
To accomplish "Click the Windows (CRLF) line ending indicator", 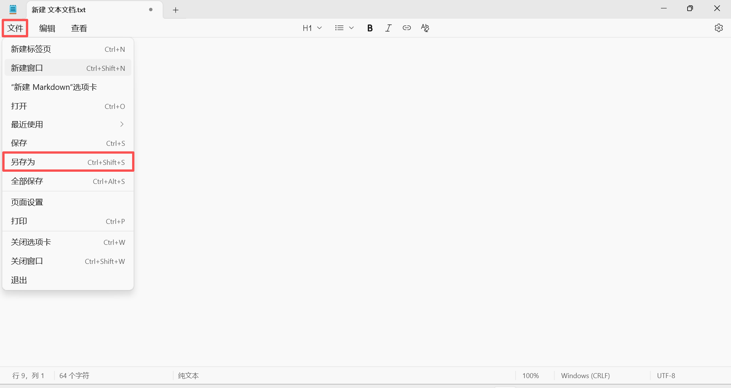I will 585,375.
